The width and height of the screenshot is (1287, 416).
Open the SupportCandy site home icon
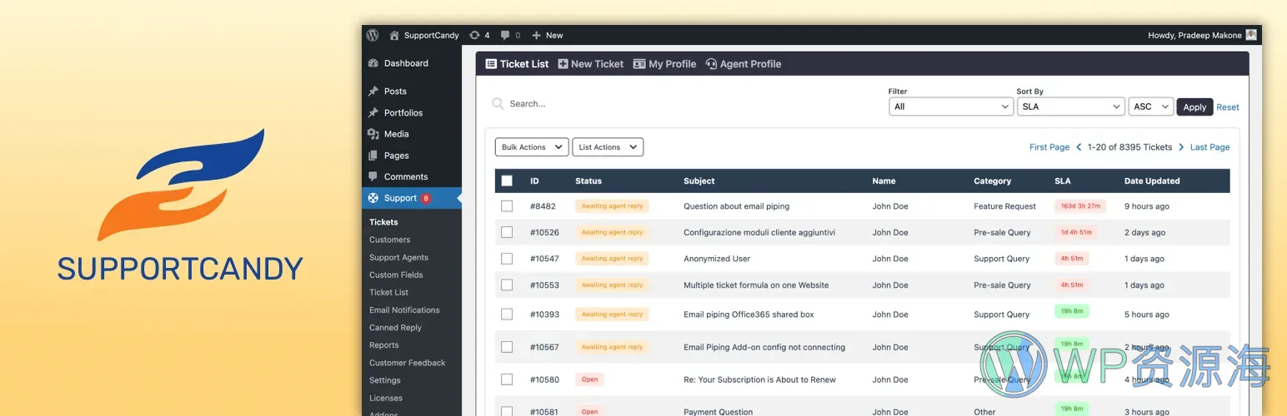394,35
